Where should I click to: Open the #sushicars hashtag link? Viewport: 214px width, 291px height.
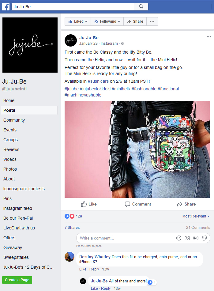pyautogui.click(x=98, y=81)
